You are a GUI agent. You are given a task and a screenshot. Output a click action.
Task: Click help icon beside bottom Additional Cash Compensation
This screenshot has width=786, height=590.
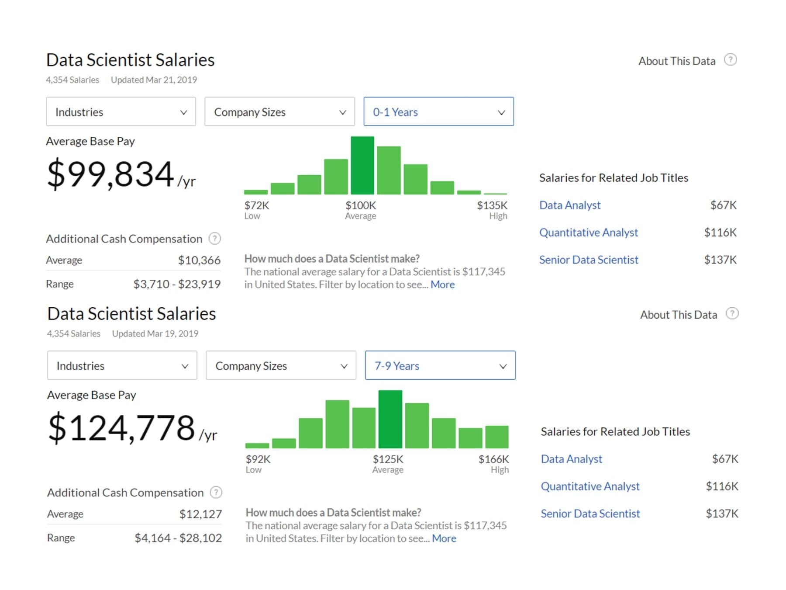click(216, 493)
